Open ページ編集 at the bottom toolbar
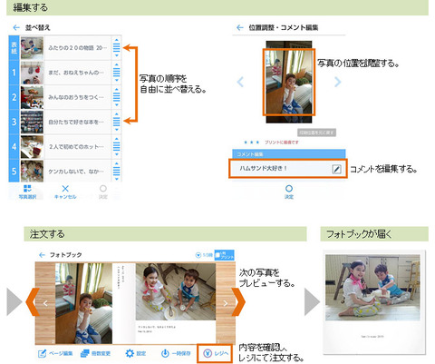 point(55,353)
